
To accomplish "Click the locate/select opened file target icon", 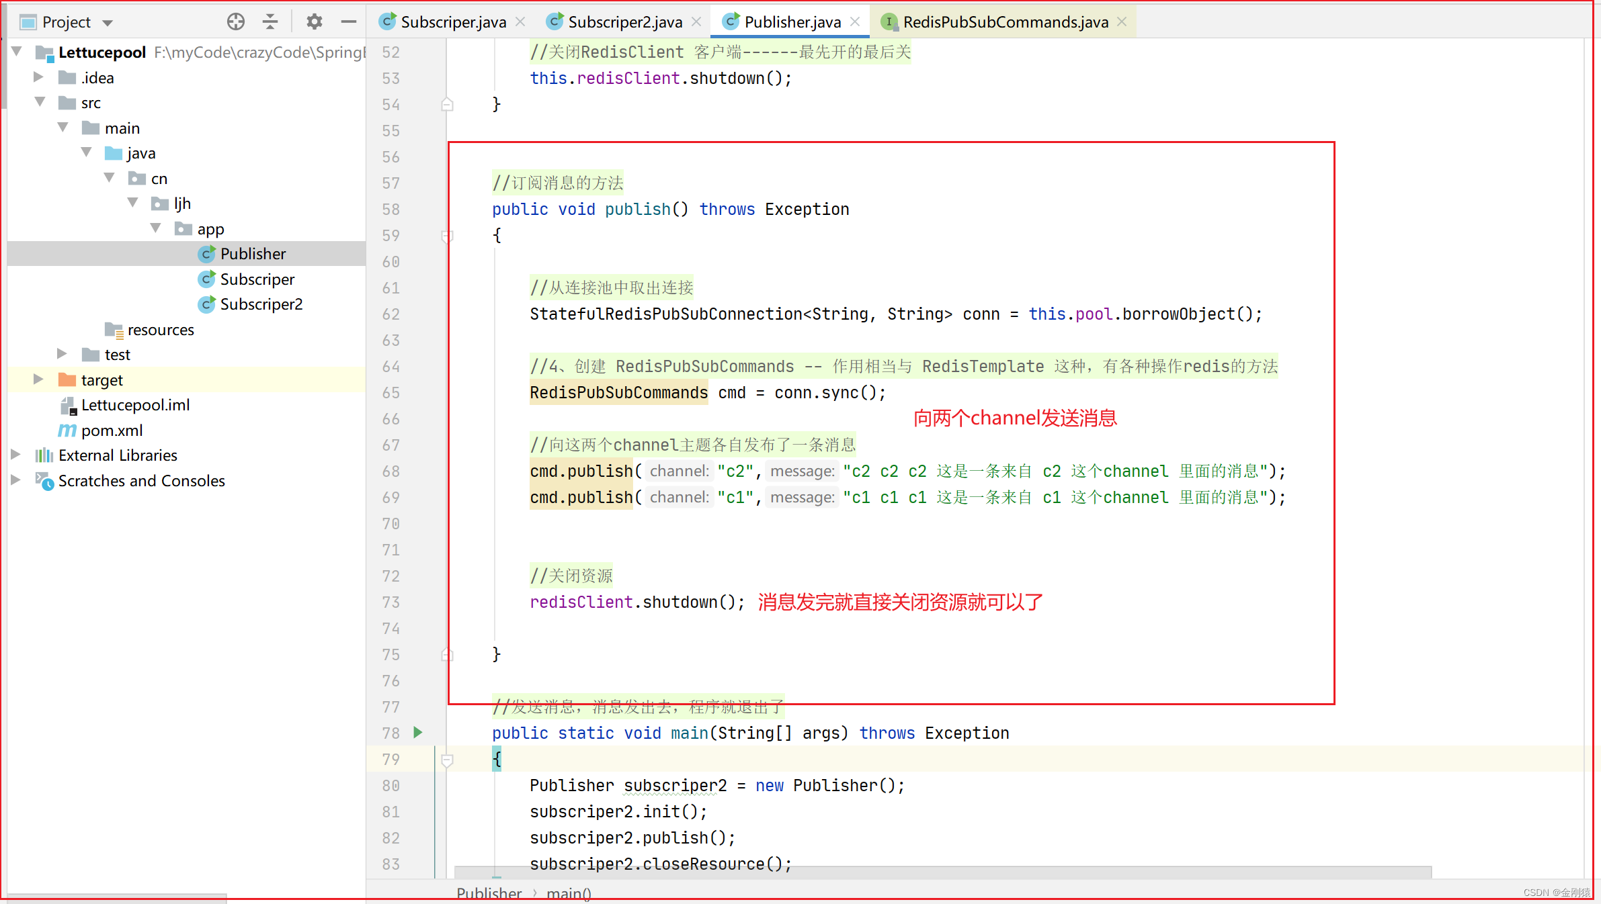I will [x=235, y=22].
